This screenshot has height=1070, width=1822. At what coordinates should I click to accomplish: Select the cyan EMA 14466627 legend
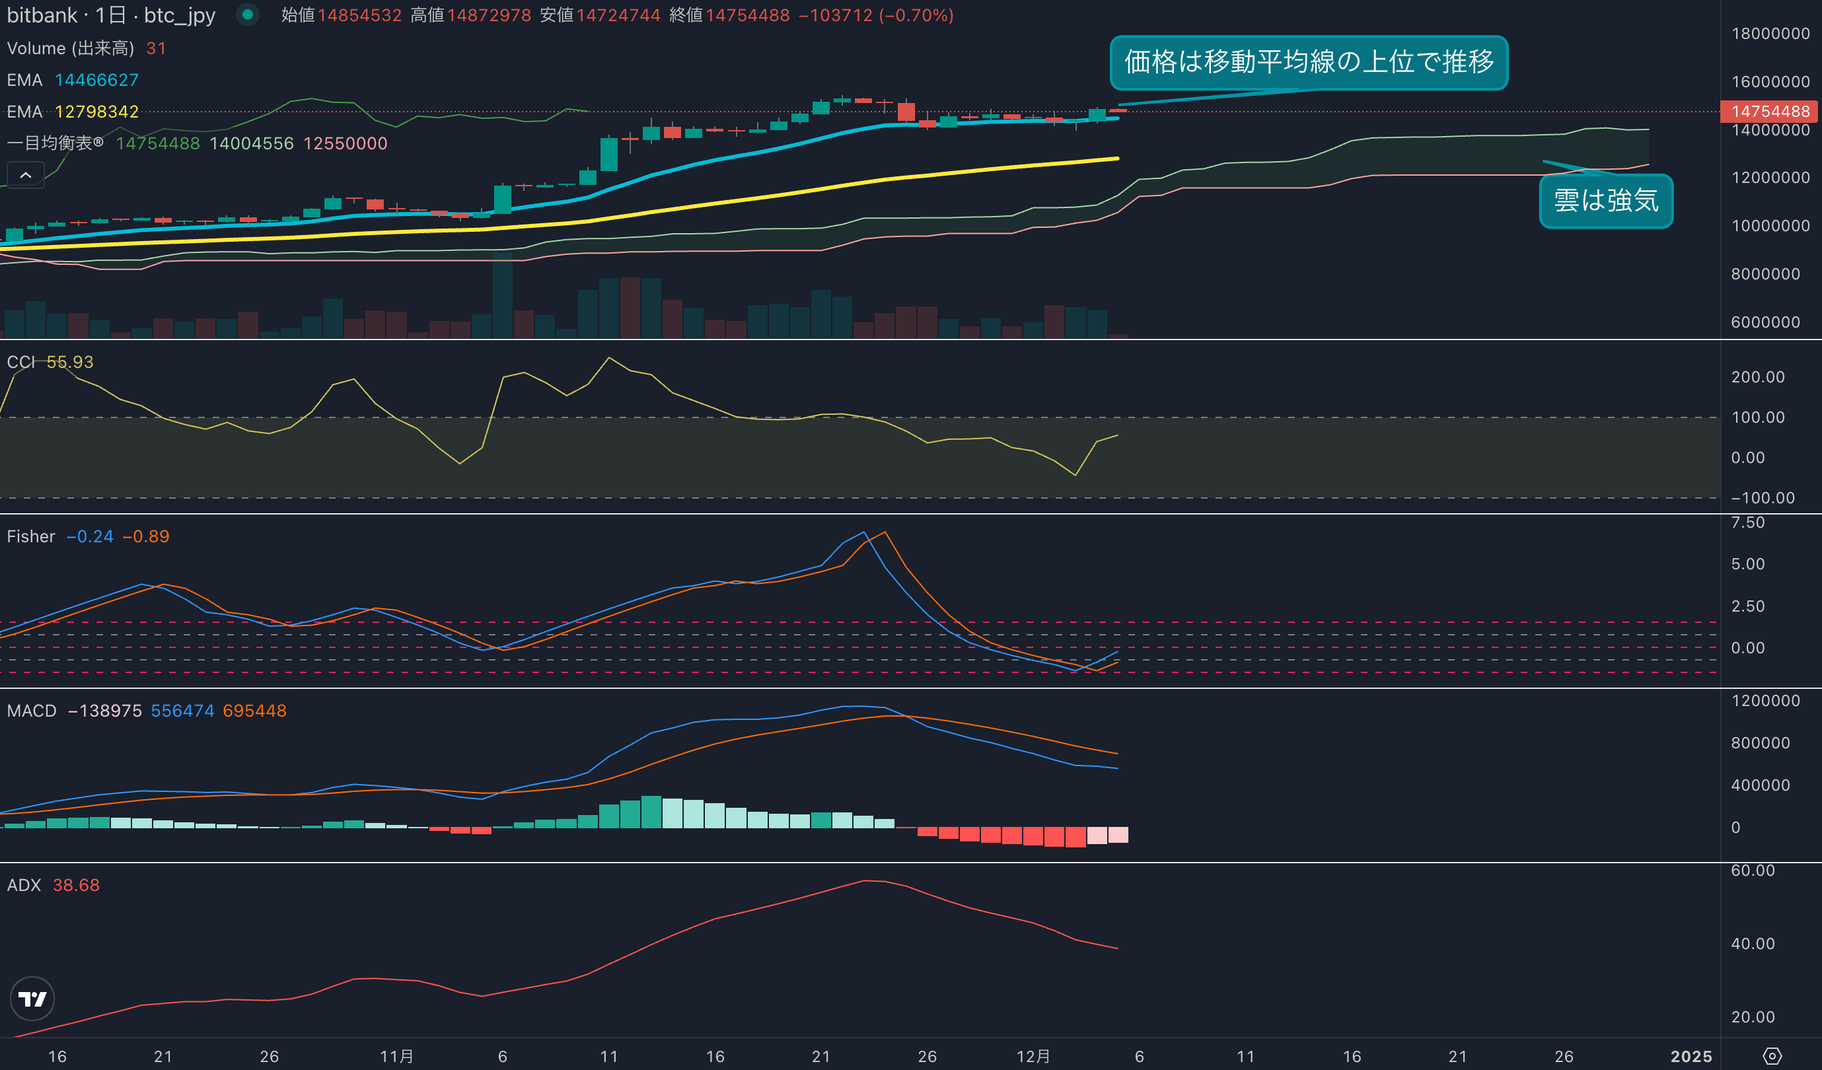click(72, 81)
